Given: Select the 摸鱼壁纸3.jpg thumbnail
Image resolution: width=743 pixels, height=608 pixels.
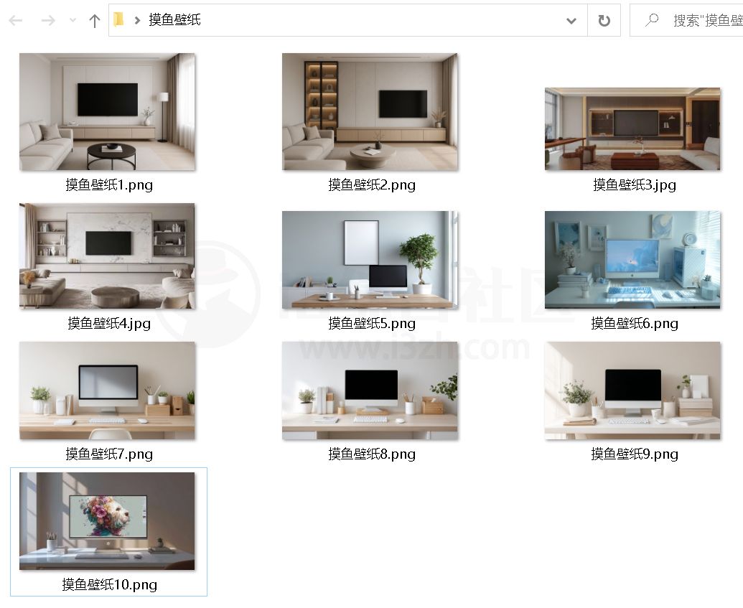Looking at the screenshot, I should pyautogui.click(x=632, y=129).
